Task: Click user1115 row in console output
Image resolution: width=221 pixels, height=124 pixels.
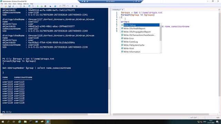Action: point(13,82)
